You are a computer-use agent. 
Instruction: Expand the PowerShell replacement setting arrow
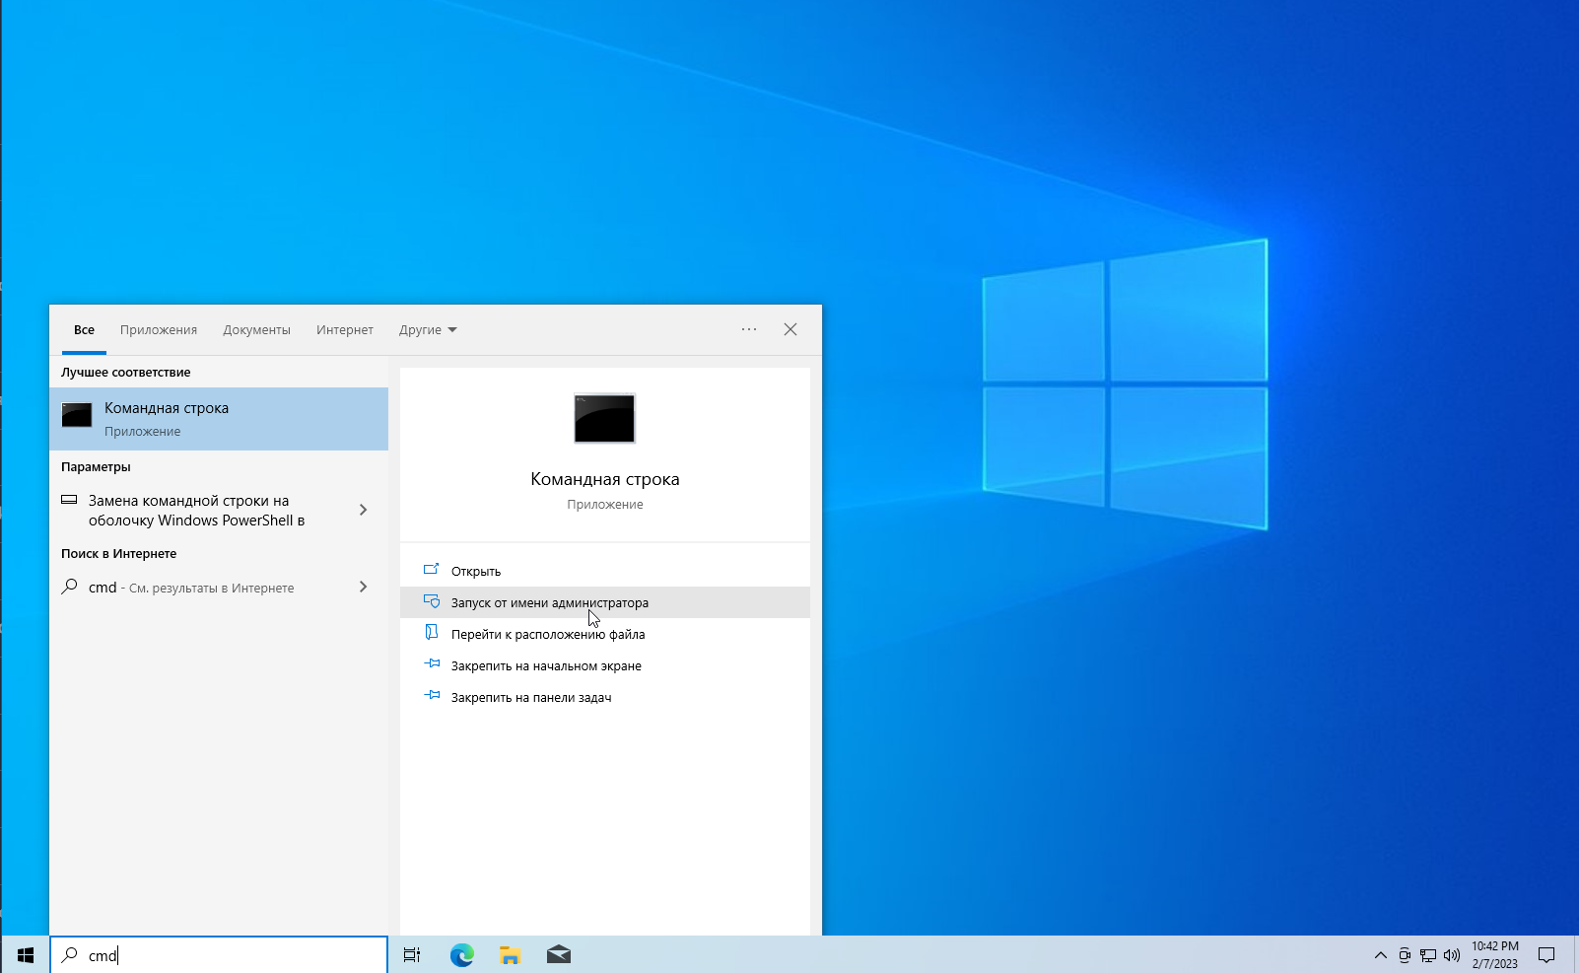pos(363,510)
